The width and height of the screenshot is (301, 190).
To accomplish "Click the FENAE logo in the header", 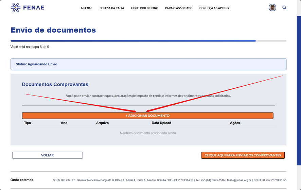I will point(28,7).
